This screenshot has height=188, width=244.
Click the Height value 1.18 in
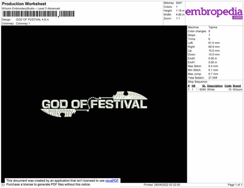pos(180,11)
